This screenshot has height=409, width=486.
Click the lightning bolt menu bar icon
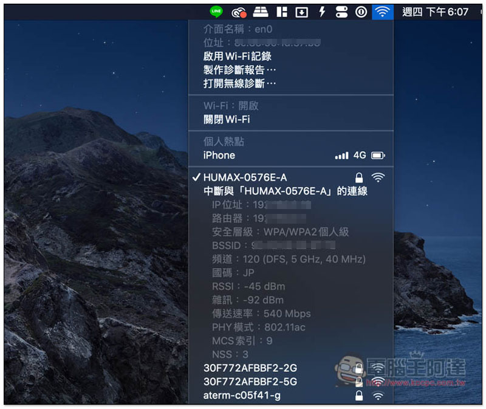click(x=322, y=12)
